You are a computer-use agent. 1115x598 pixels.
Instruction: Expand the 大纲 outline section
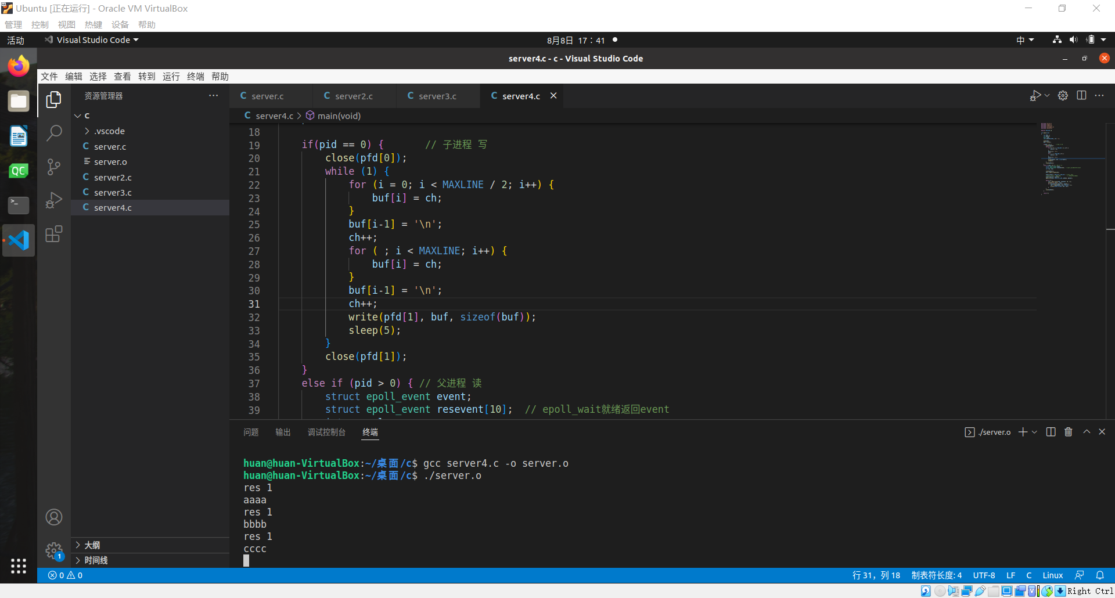tap(150, 545)
